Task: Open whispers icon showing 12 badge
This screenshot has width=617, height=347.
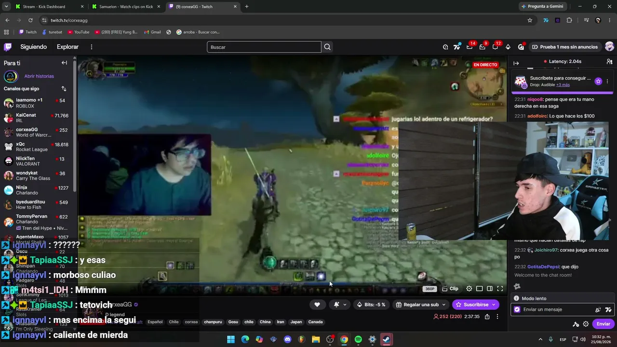Action: pyautogui.click(x=495, y=47)
